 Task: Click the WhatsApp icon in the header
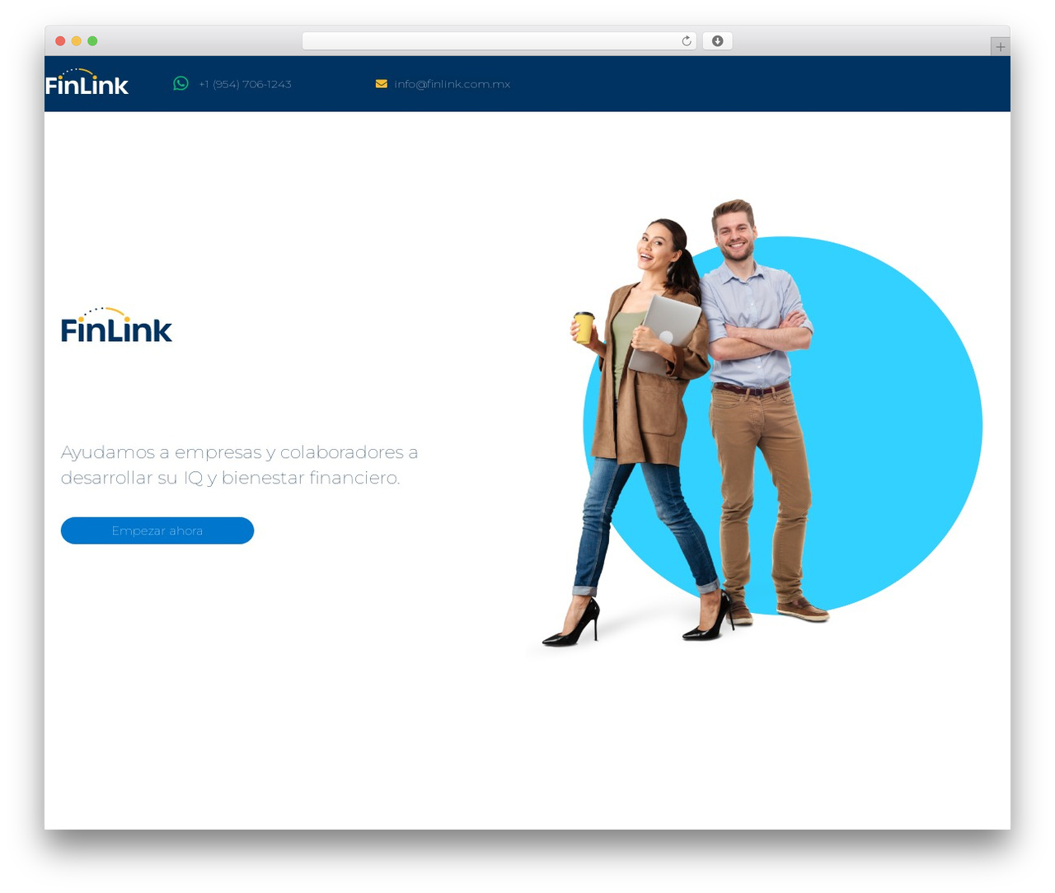pos(181,83)
